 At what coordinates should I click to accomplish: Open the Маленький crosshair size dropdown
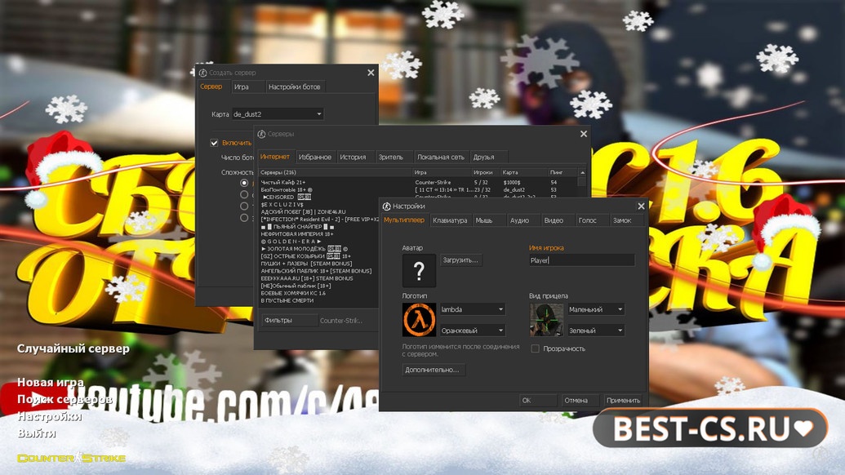(x=596, y=309)
